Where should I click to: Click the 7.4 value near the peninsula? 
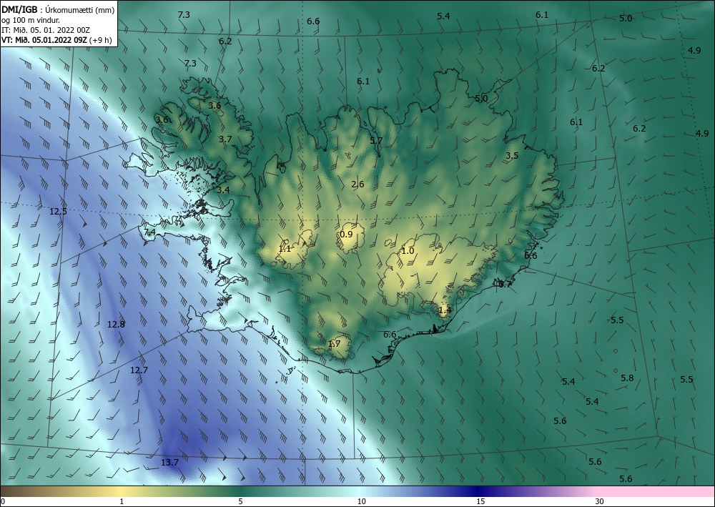(149, 232)
